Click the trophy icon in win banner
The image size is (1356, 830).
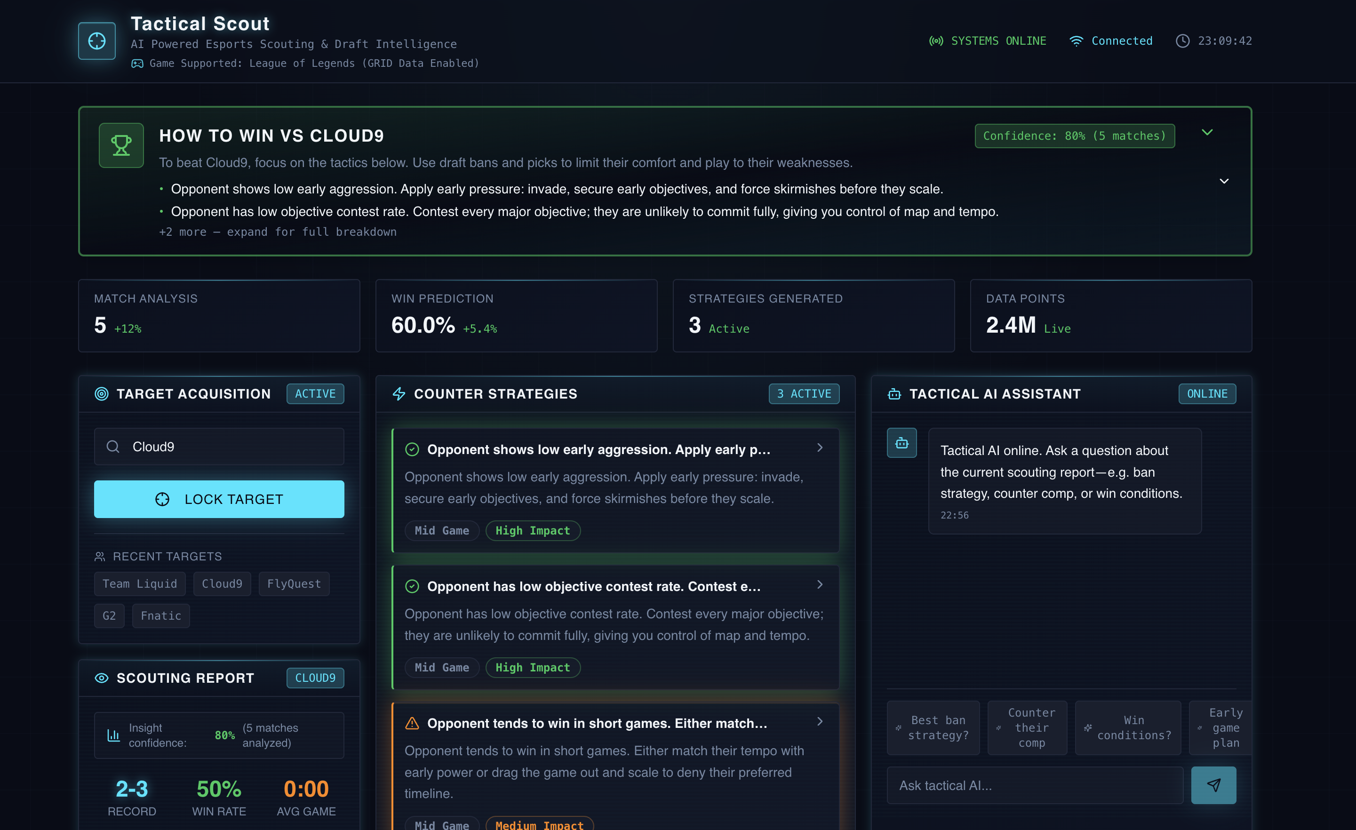pos(121,145)
